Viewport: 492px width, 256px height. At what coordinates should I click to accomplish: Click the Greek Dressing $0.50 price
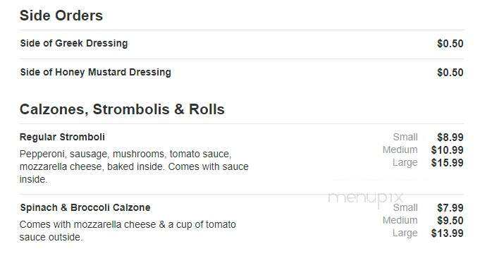tap(450, 43)
